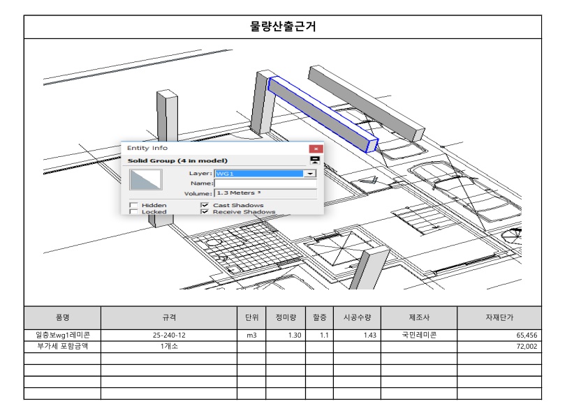Click the 규격 column header
Image resolution: width=588 pixels, height=415 pixels.
point(169,317)
